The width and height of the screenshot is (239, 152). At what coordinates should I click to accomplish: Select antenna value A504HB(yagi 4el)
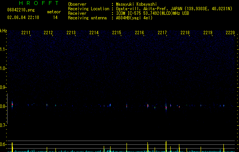point(134,18)
